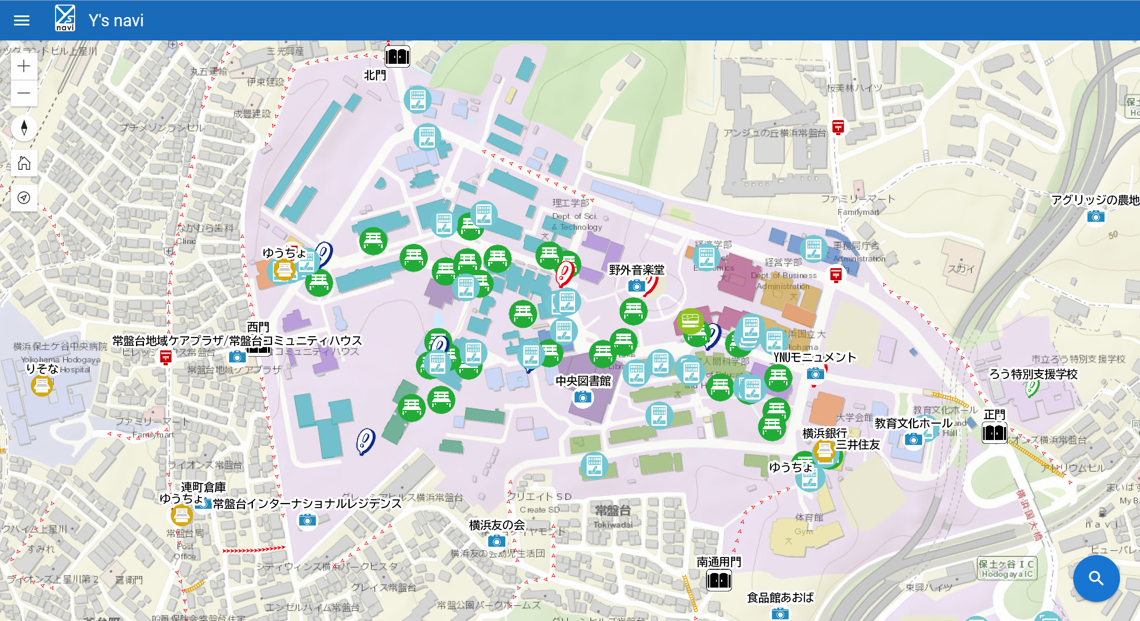The height and width of the screenshot is (621, 1140).
Task: Click the アグリッジの農地 camera icon
Action: 1096,216
